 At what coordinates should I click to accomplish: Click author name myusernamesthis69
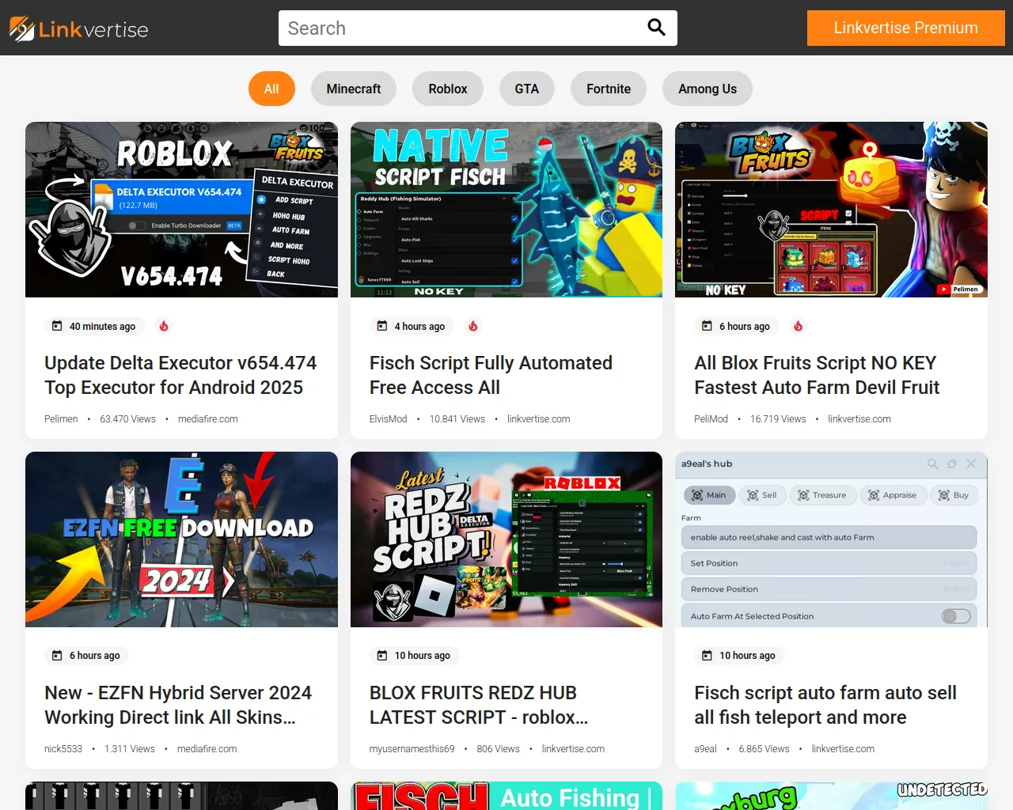point(412,749)
